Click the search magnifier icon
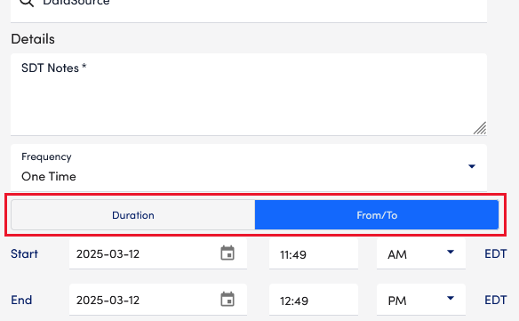The width and height of the screenshot is (519, 321). coord(27,3)
